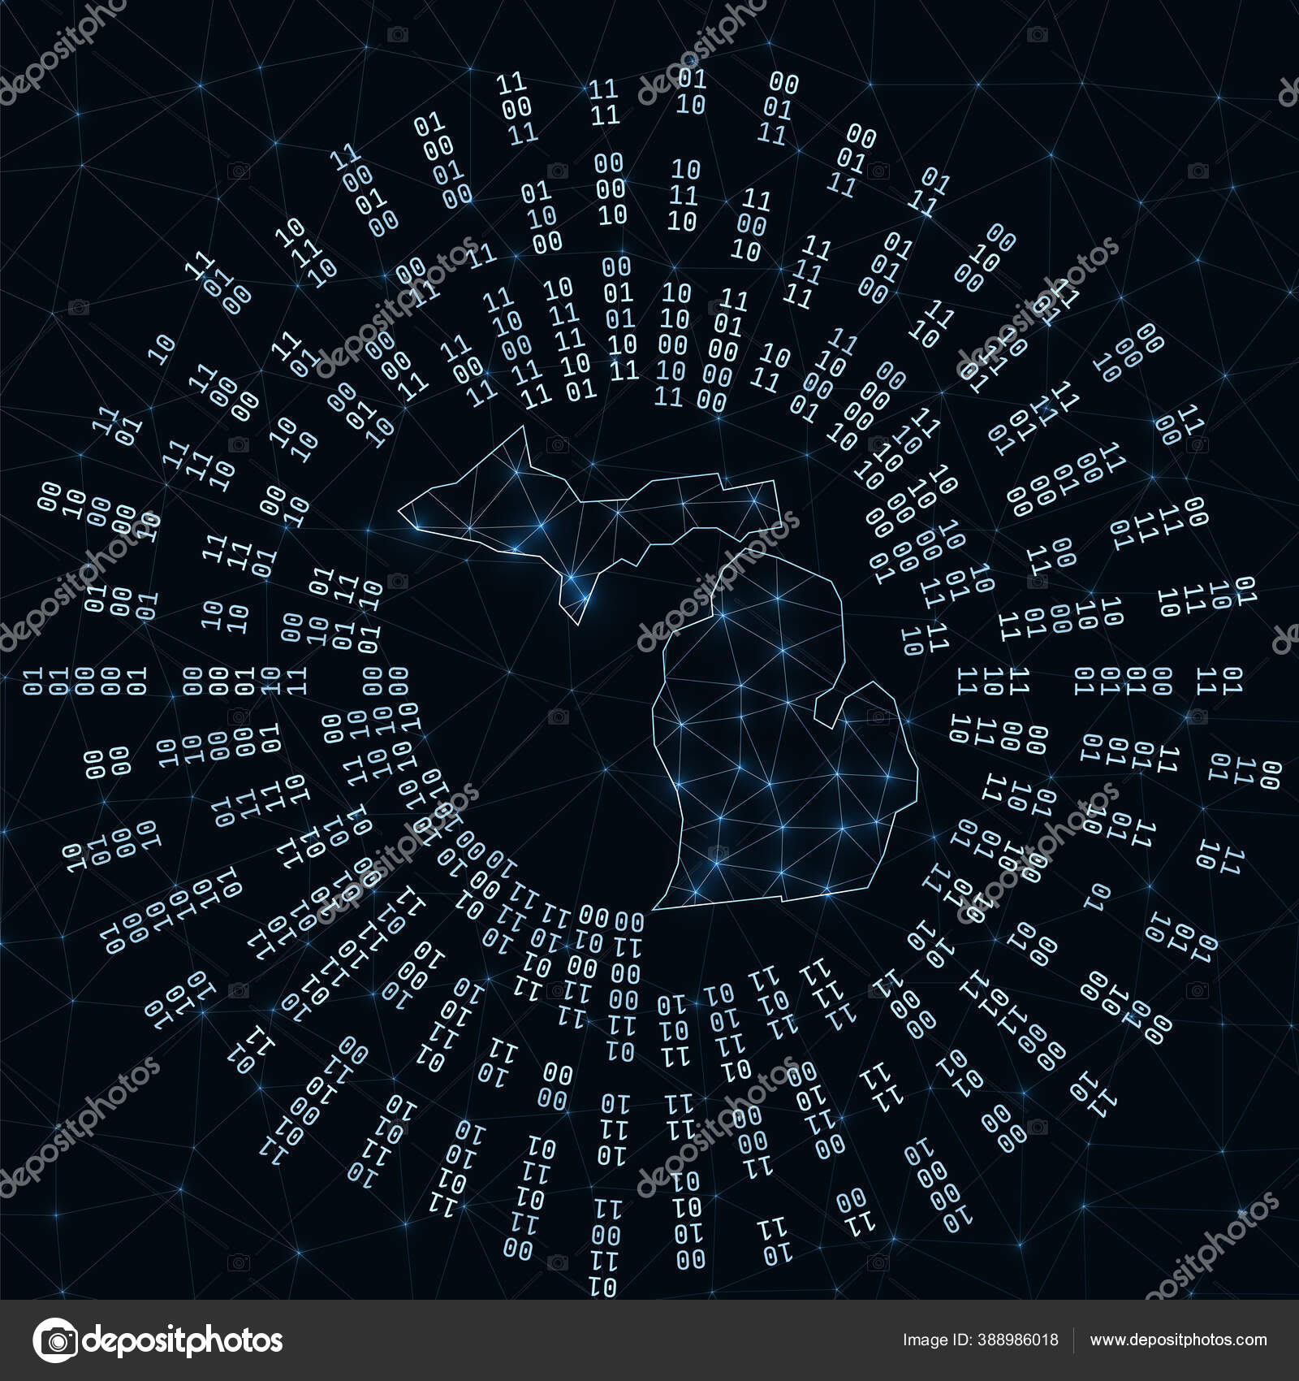1299x1381 pixels.
Task: Select the brightest node inside Lower Michigan
Action: click(x=838, y=774)
